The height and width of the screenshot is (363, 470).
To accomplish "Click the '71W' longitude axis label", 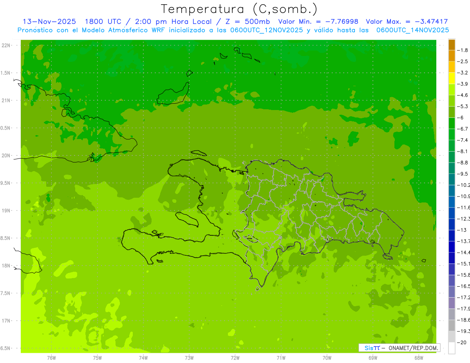I will (x=281, y=358).
